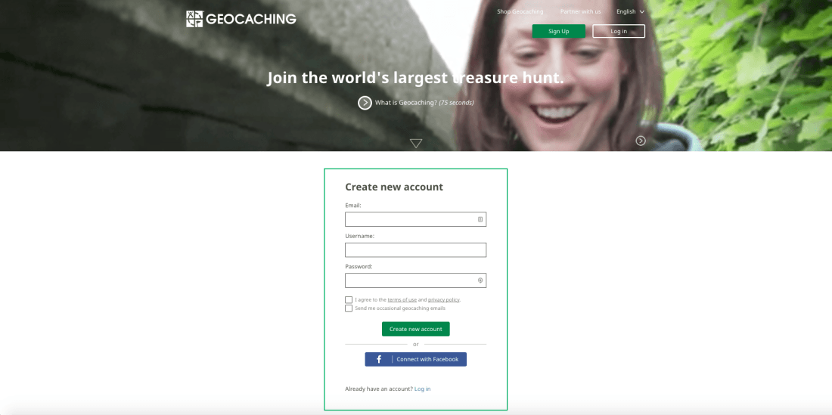Enable occasional geocaching emails checkbox

click(x=349, y=308)
